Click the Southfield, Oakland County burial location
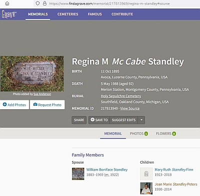Screen dimensions: 200x196 (x=134, y=102)
